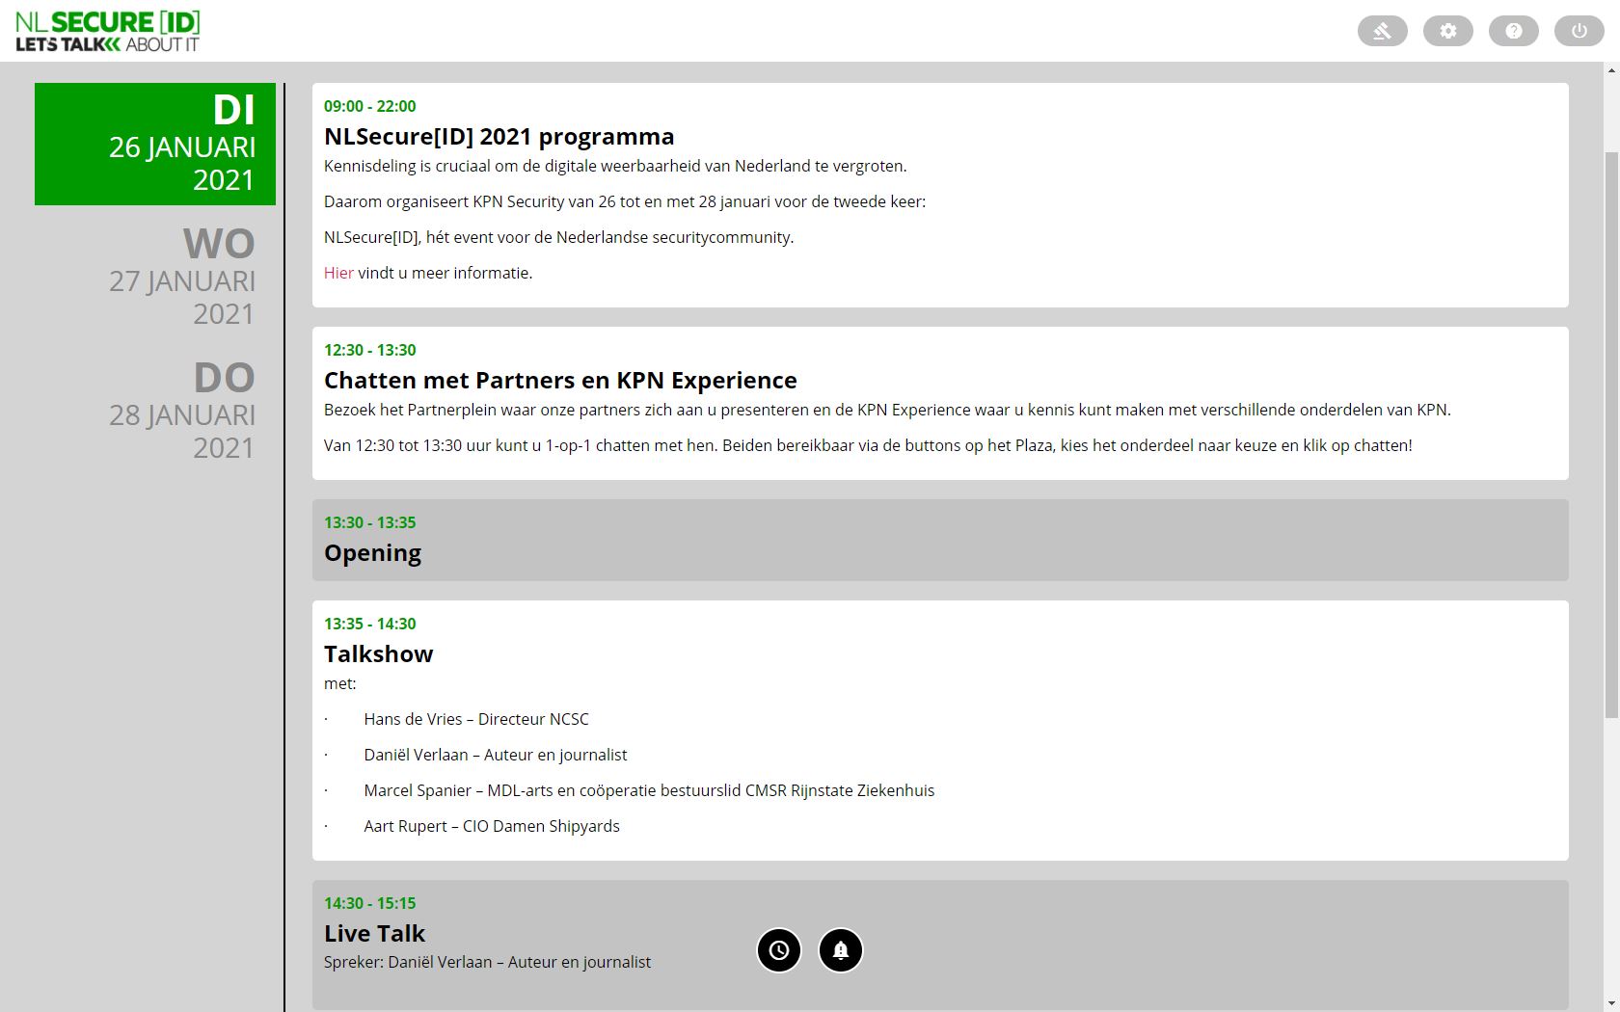Open the 'Opening' session title
This screenshot has height=1012, width=1620.
pyautogui.click(x=372, y=553)
